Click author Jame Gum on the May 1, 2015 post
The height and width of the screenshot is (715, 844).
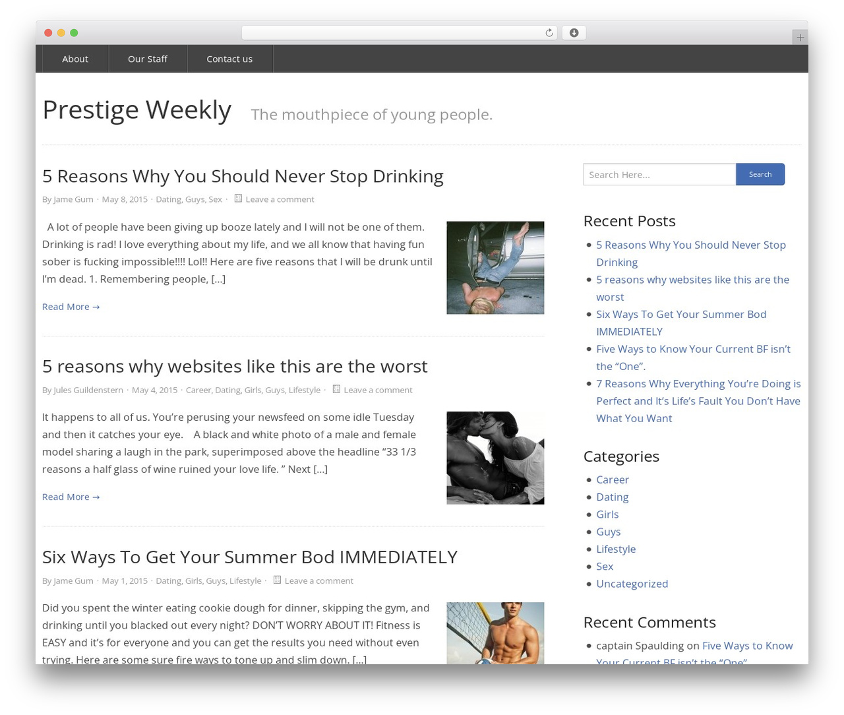[73, 580]
